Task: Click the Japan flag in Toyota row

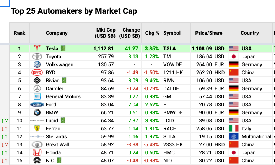Action: (x=233, y=56)
